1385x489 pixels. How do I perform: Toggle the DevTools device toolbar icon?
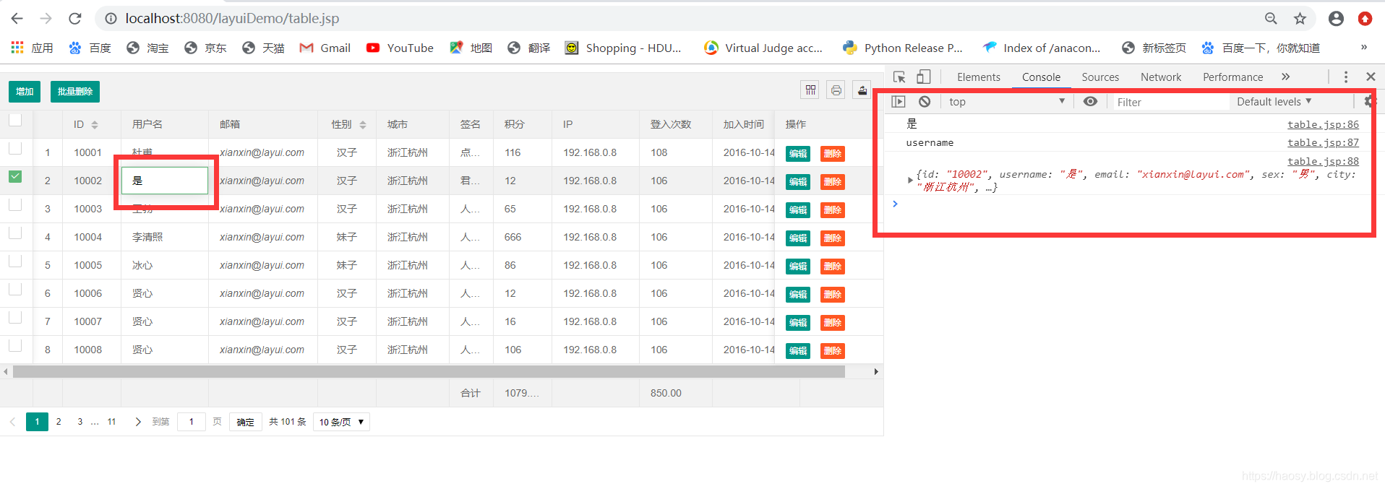(923, 77)
